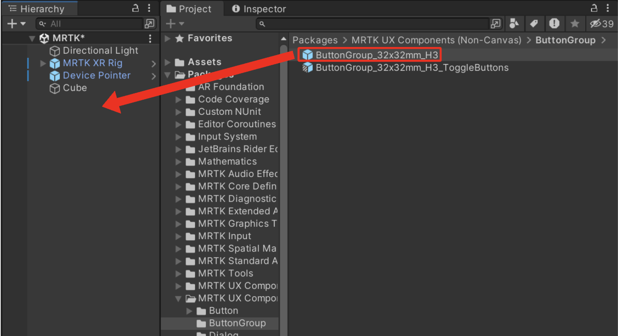Open search window icon in Hierarchy
The height and width of the screenshot is (336, 618).
150,24
